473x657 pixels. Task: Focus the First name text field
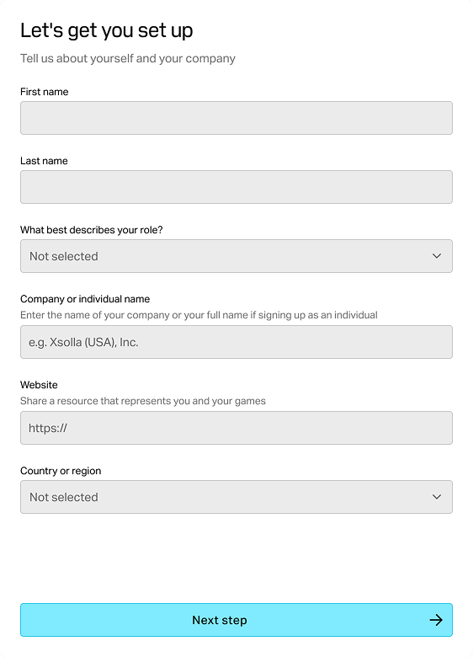click(x=236, y=118)
